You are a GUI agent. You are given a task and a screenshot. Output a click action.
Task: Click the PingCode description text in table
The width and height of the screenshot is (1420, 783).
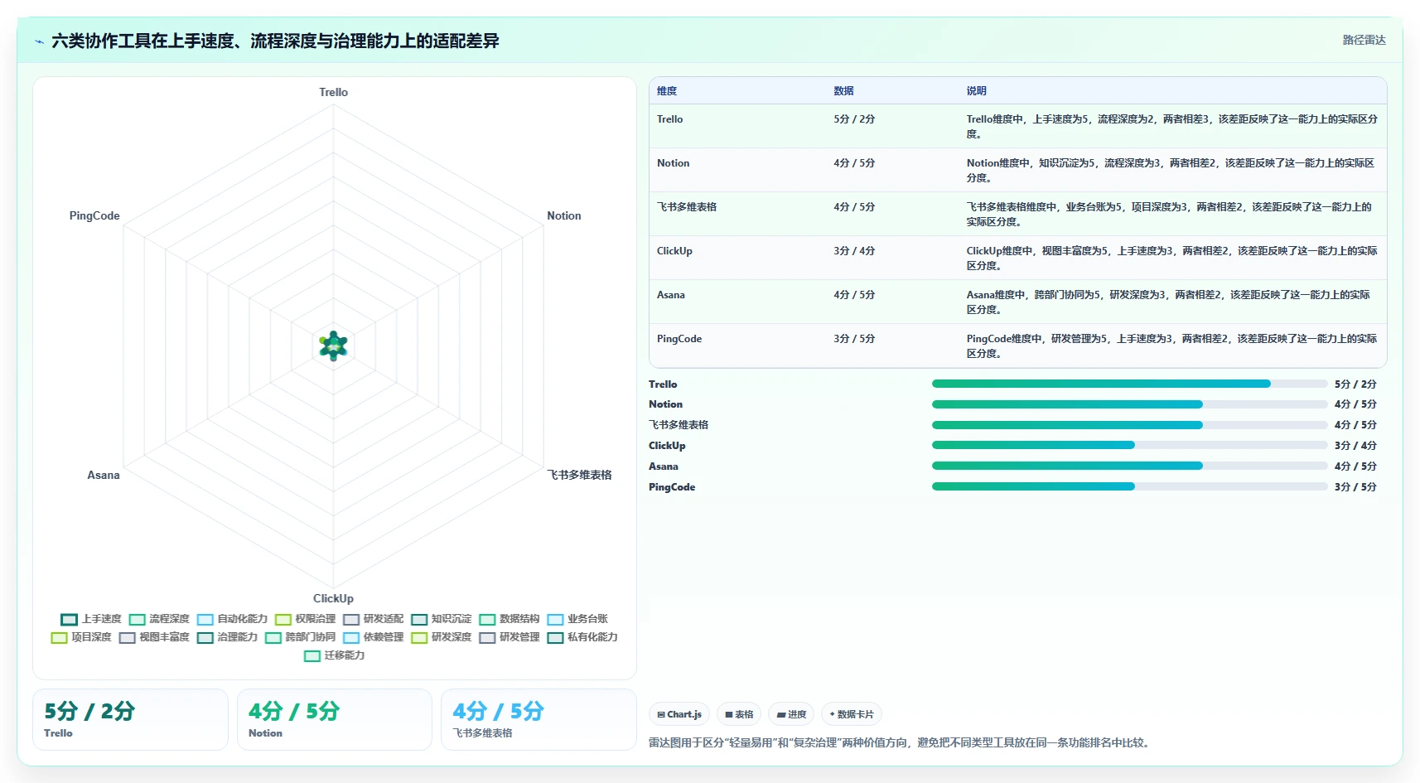coord(1171,346)
